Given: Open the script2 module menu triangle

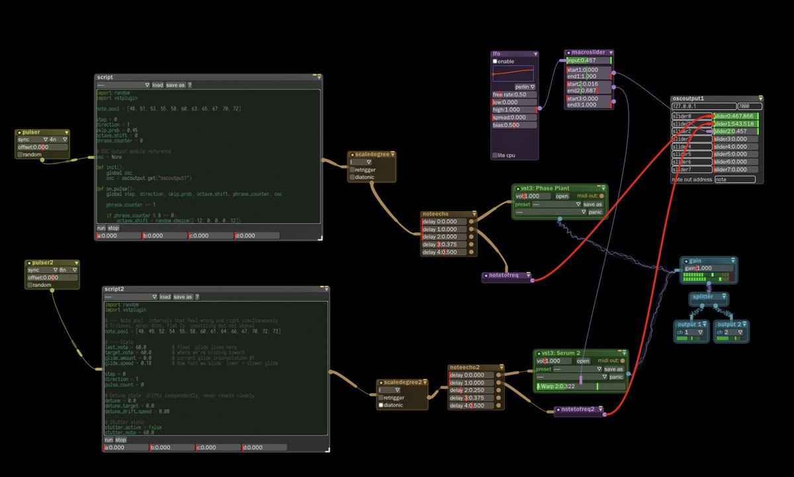Looking at the screenshot, I should (x=327, y=289).
